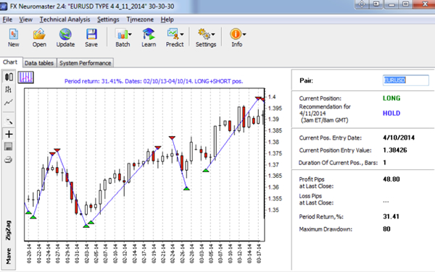This screenshot has width=435, height=272.
Task: Click the application icon in title bar
Action: (x=4, y=6)
